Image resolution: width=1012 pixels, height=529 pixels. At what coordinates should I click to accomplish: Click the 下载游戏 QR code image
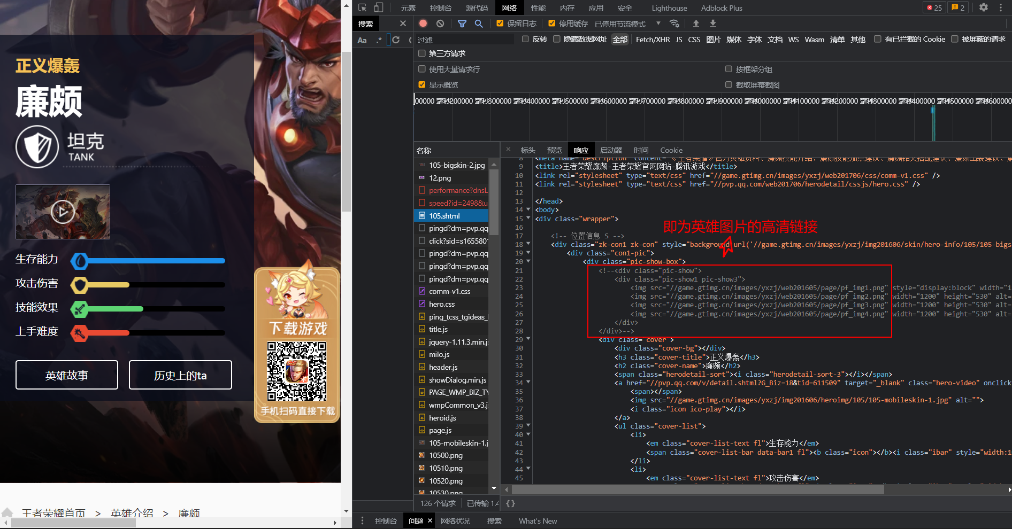(x=296, y=371)
